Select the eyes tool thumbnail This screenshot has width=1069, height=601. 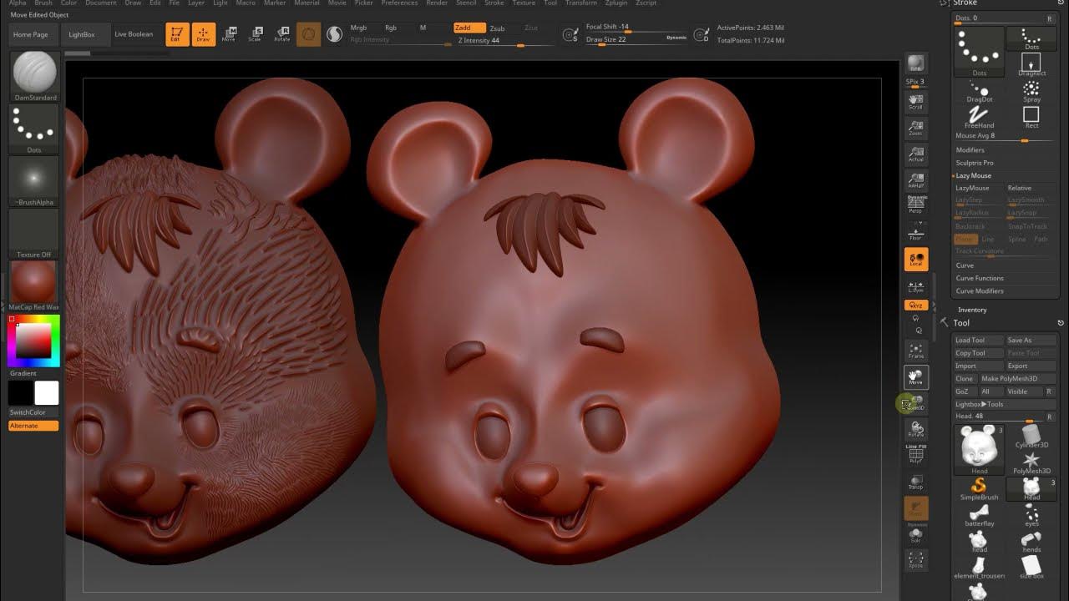[1031, 514]
